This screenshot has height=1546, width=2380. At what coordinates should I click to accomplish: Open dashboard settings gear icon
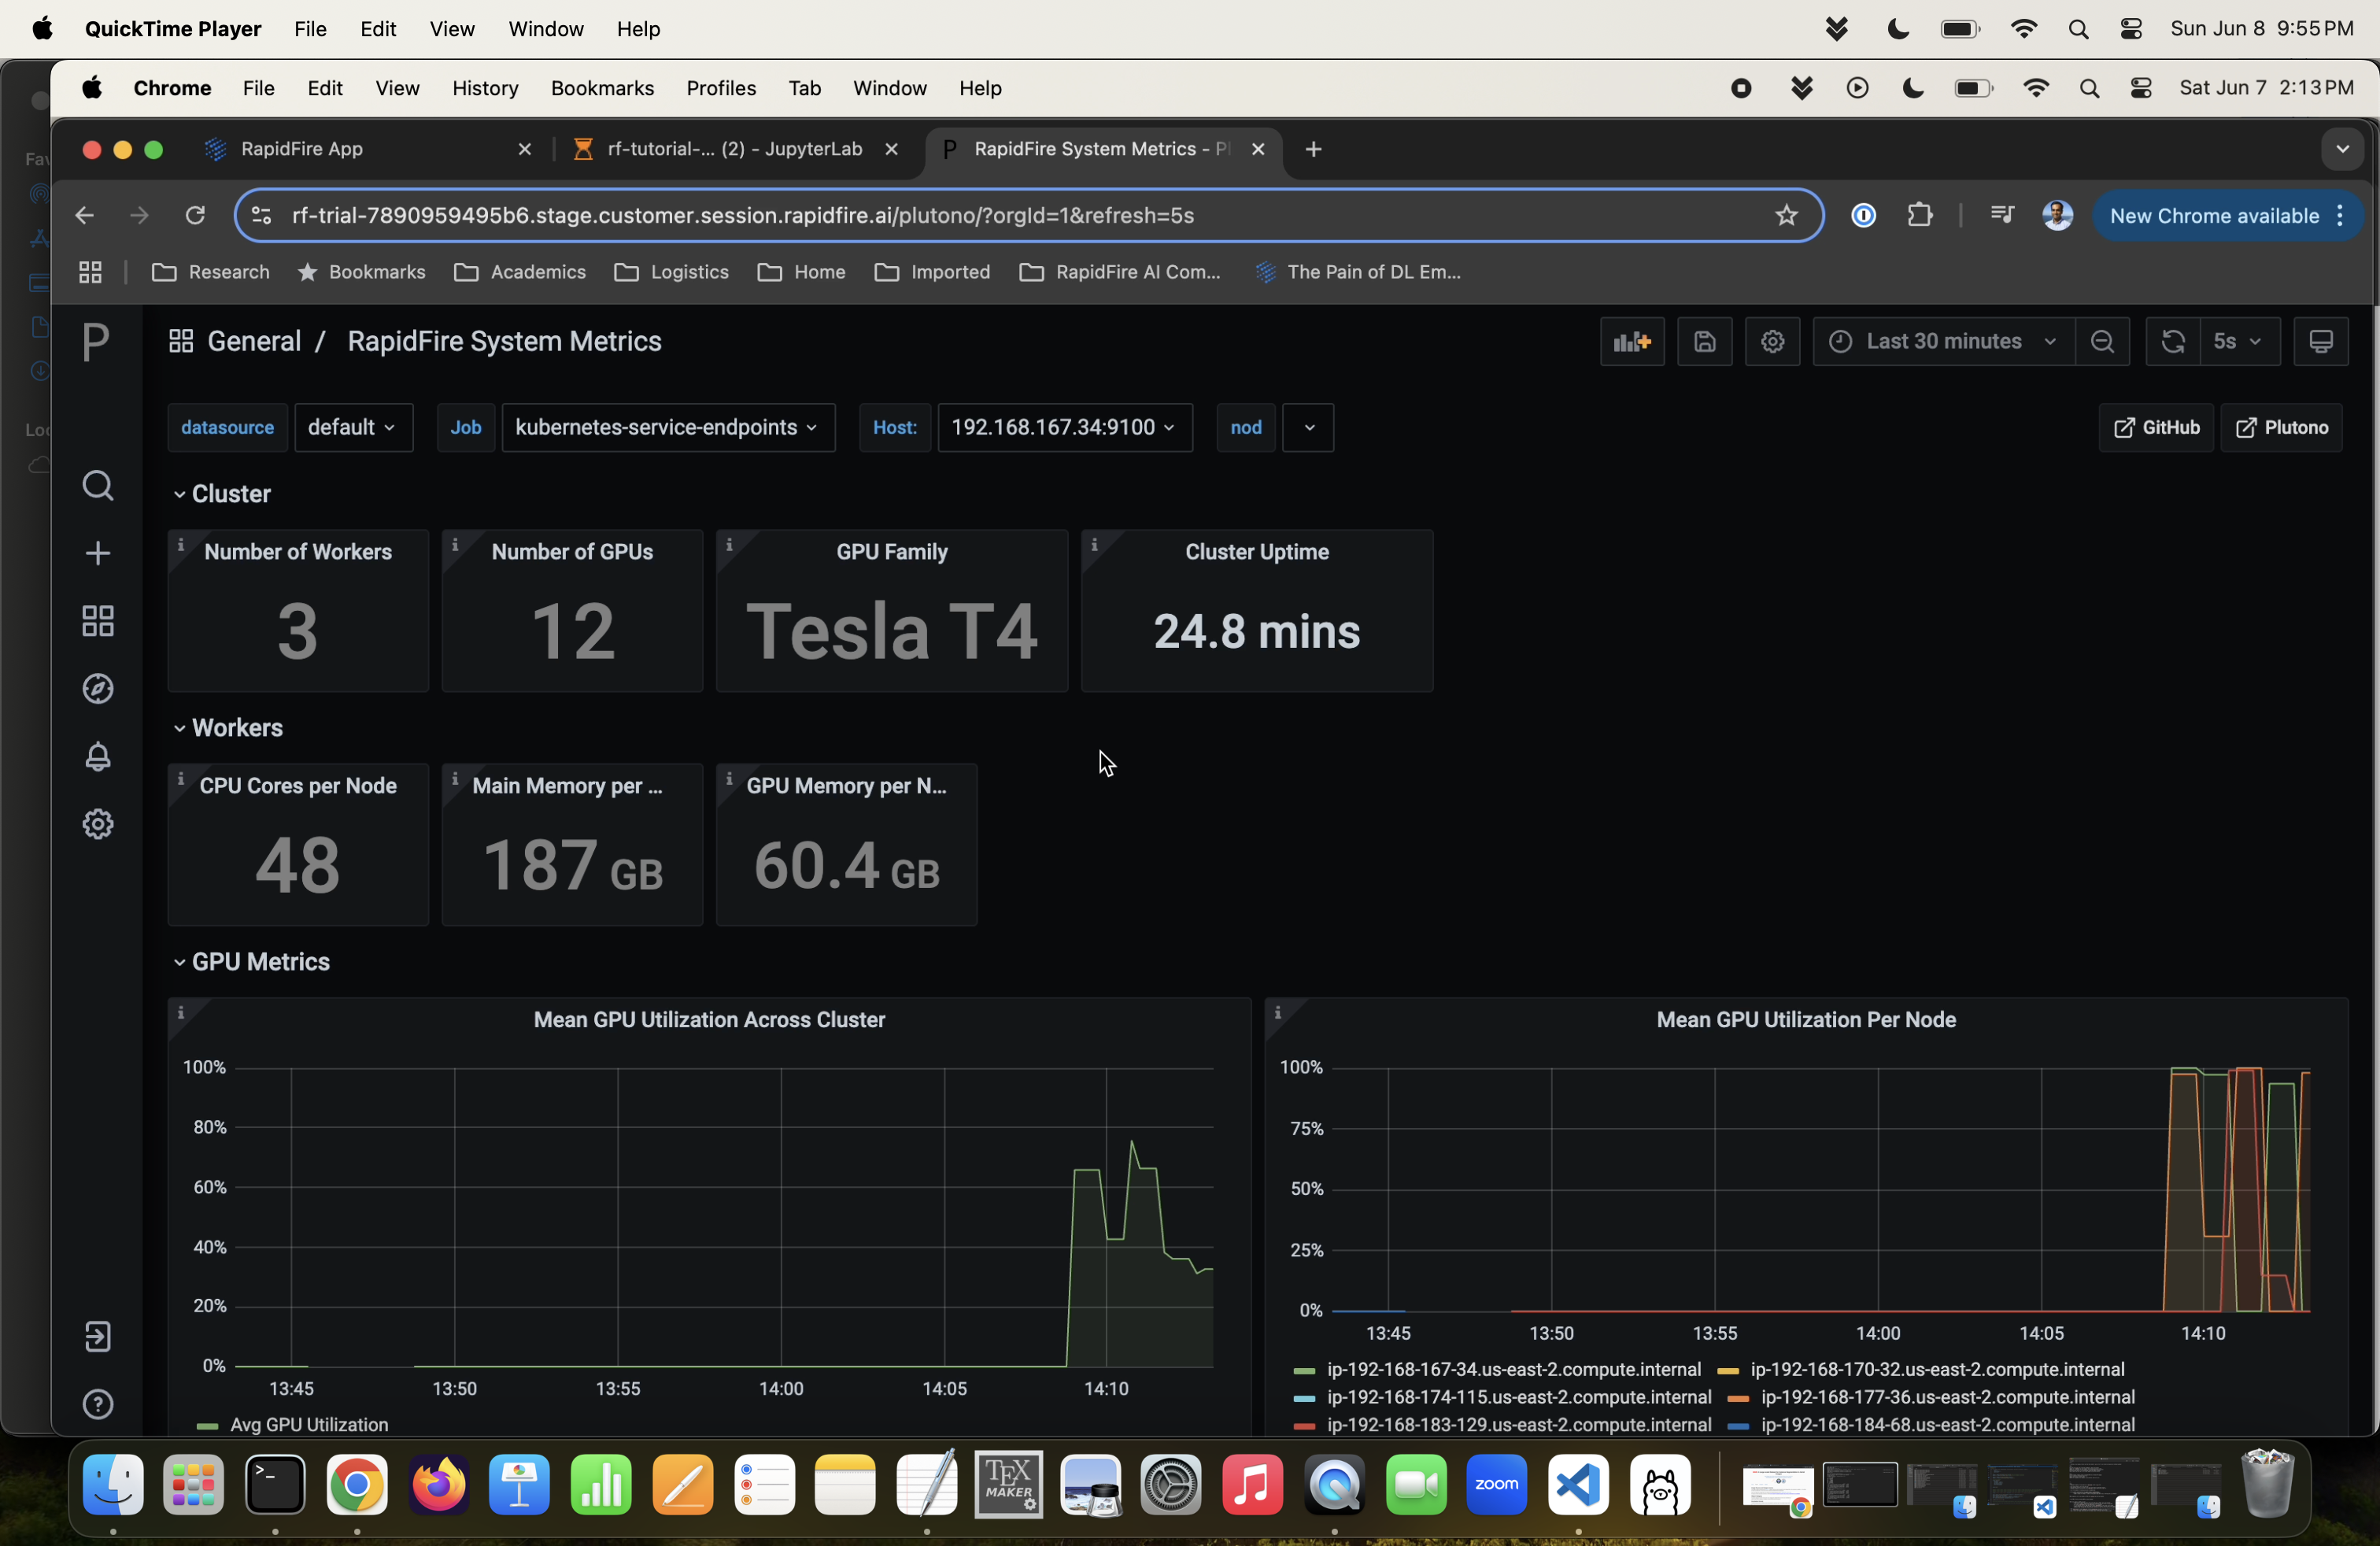coord(1773,342)
